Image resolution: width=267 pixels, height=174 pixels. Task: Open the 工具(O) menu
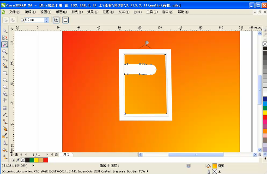tap(152, 12)
